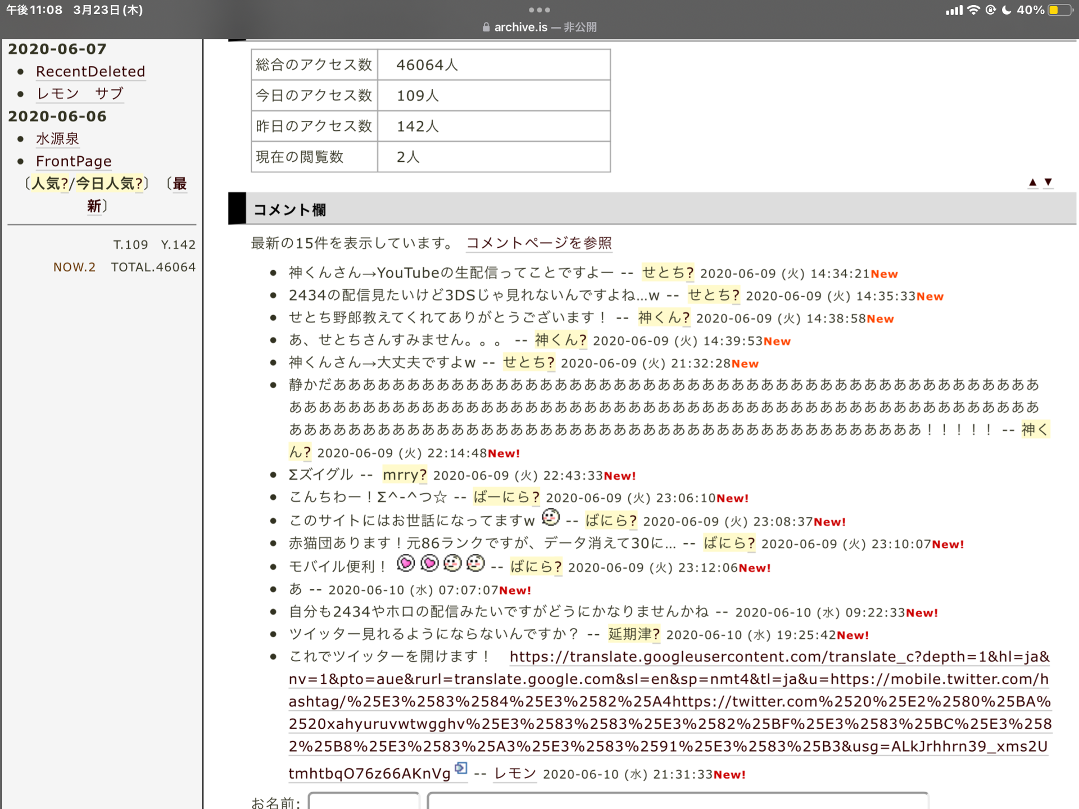Open the translate.googleusercontent.com Twitter URL
1079x809 pixels.
coord(670,713)
